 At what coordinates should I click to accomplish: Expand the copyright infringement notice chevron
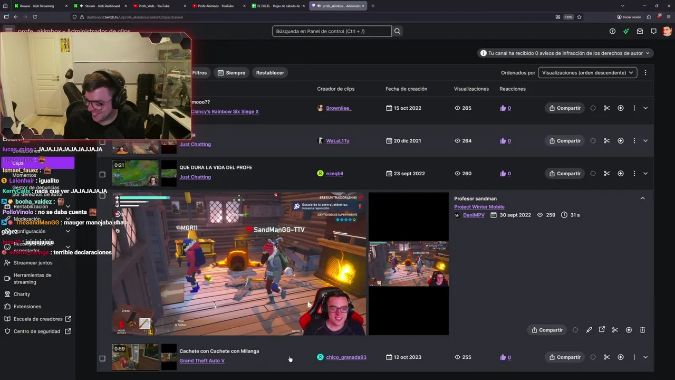[648, 53]
